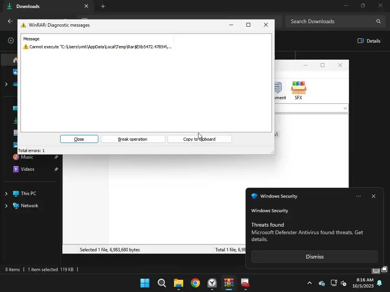Go back in File Explorer
Viewport: 390px width, 292px height.
[x=10, y=21]
